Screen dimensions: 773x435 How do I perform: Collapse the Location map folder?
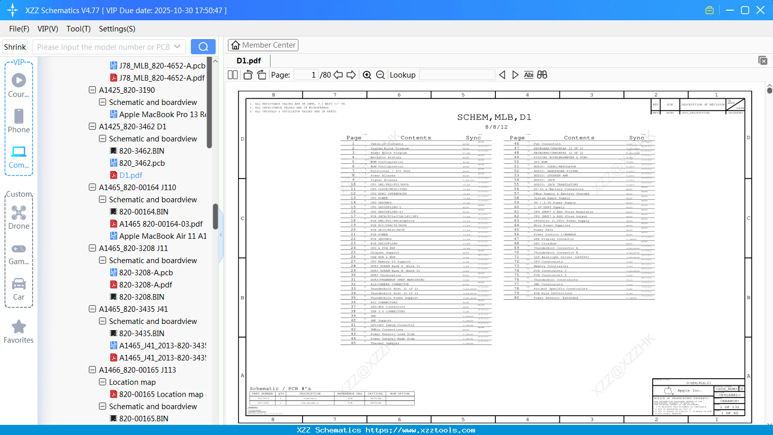pyautogui.click(x=103, y=382)
